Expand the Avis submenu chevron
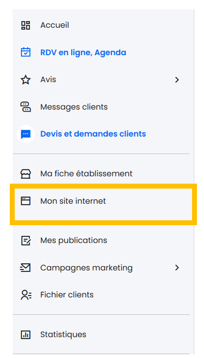Image resolution: width=204 pixels, height=358 pixels. 177,80
